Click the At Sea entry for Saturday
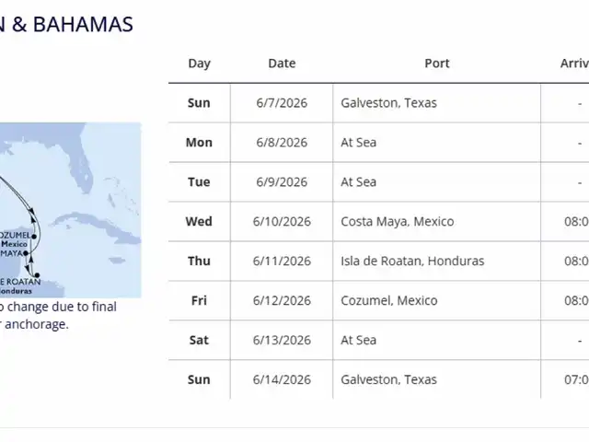The image size is (589, 442). click(x=358, y=340)
